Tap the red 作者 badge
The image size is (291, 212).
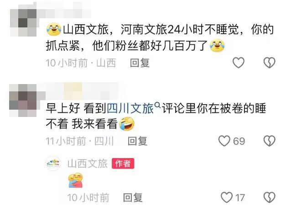(x=123, y=164)
